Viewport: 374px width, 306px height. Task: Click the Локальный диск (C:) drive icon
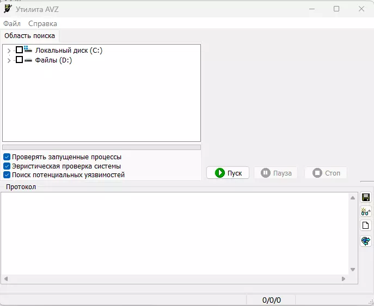tap(28, 50)
